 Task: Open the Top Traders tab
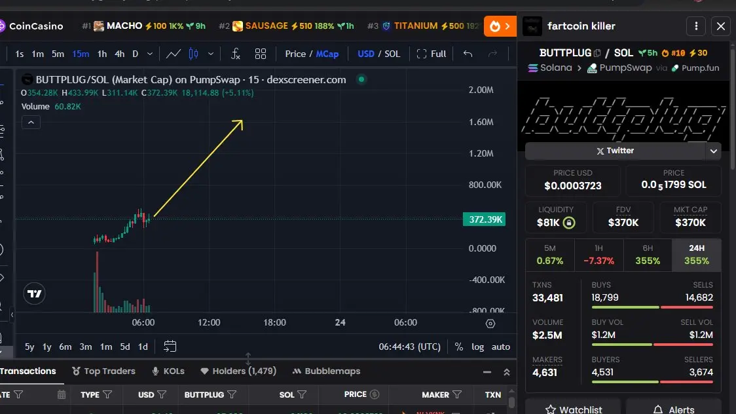click(103, 371)
